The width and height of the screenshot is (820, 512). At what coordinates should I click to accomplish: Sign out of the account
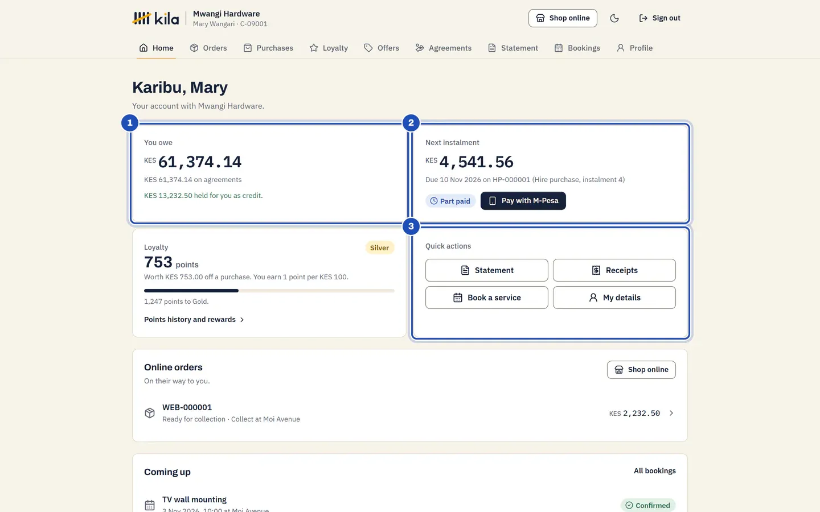[x=659, y=18]
